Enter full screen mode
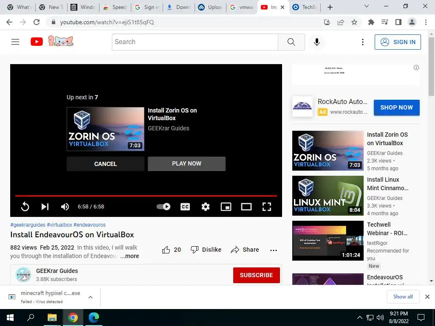 point(267,207)
